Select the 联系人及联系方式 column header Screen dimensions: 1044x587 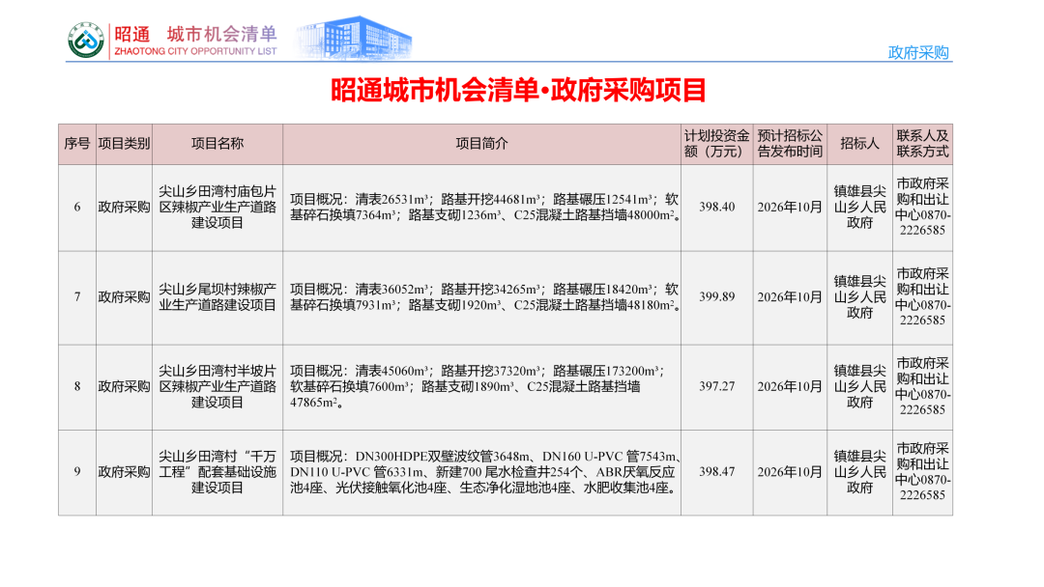click(923, 144)
